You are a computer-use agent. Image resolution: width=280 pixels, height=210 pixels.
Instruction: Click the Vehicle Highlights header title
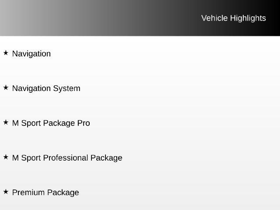[234, 18]
